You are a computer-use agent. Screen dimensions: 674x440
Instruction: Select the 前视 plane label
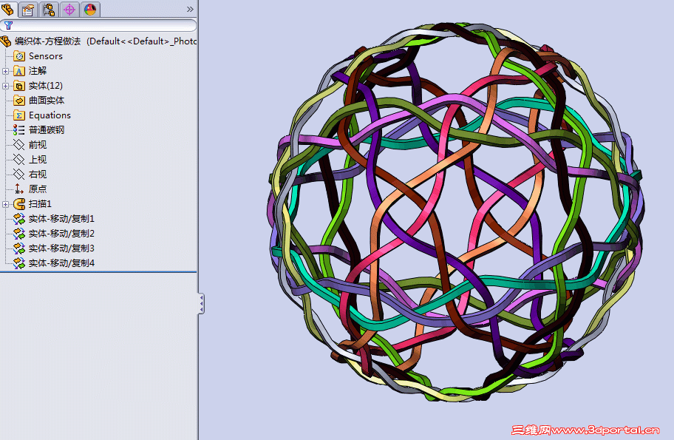pos(38,145)
